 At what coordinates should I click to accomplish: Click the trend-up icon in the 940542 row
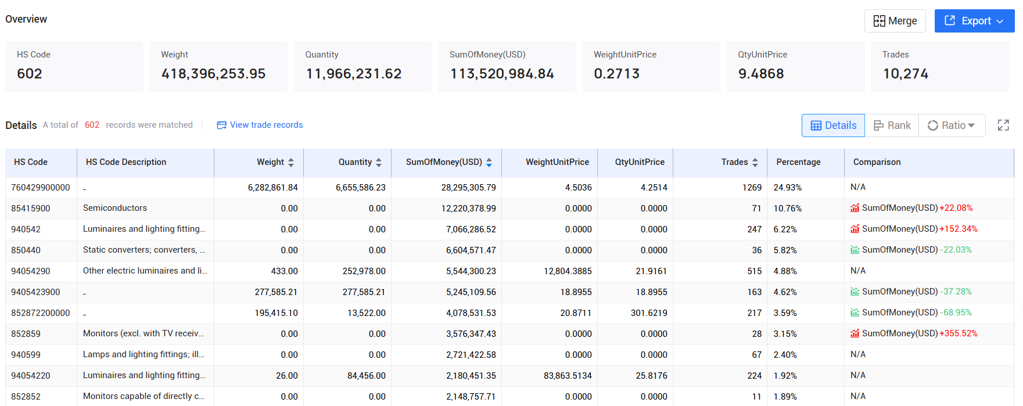coord(855,229)
